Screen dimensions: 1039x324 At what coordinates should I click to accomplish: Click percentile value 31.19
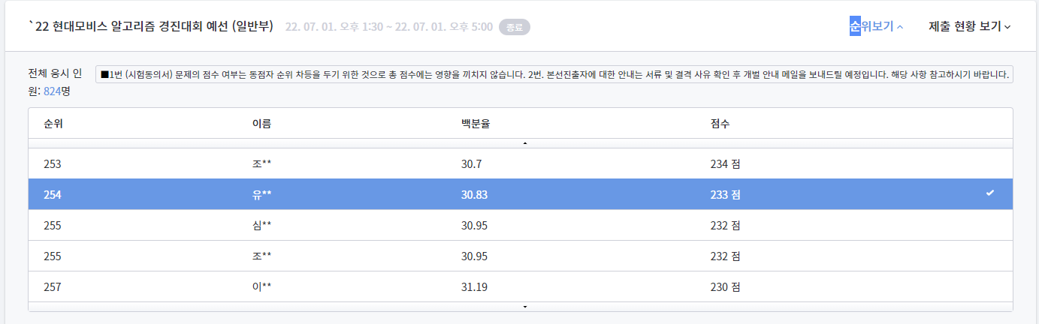click(475, 286)
